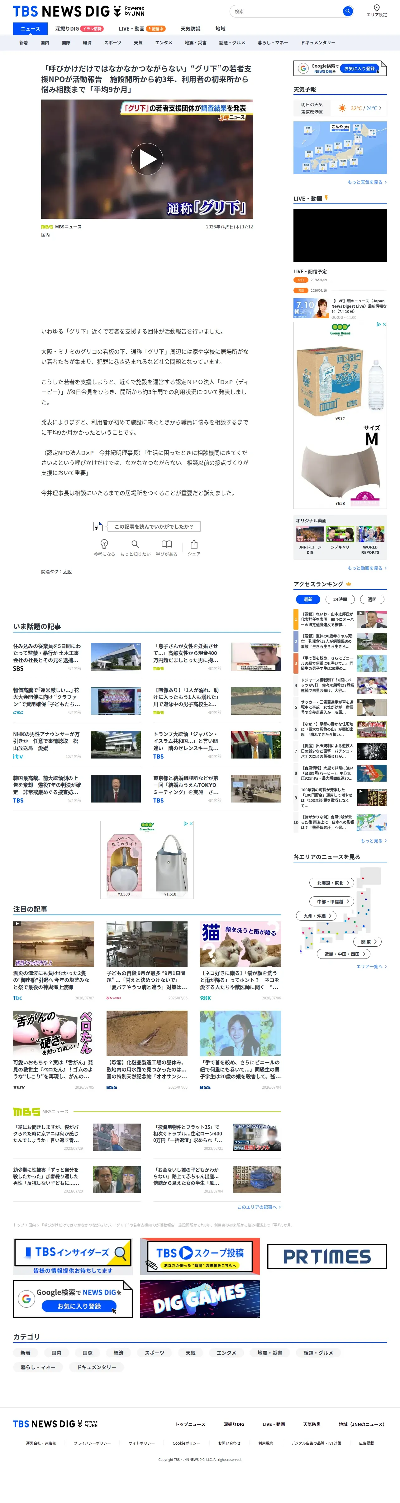Click the 参考になる lightbulb icon

tap(104, 544)
